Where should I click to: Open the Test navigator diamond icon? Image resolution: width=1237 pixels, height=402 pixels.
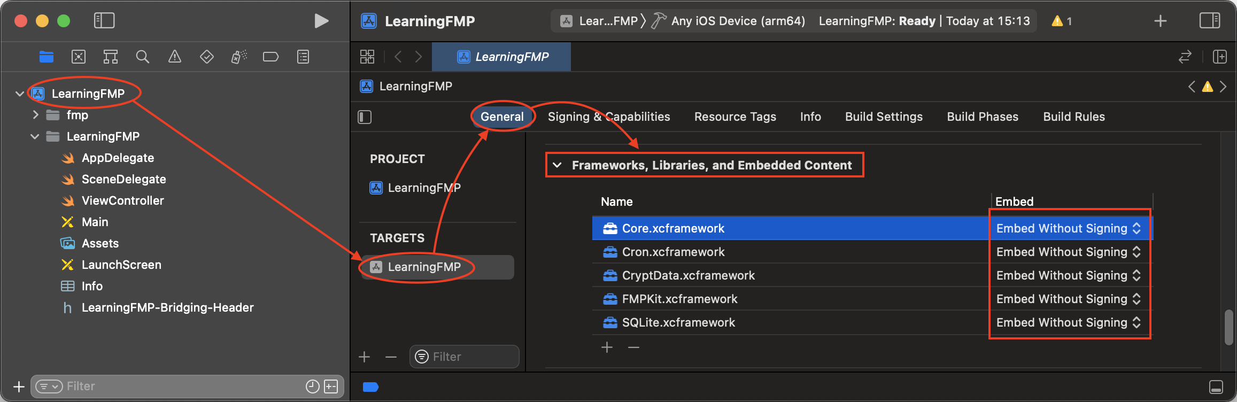[207, 57]
